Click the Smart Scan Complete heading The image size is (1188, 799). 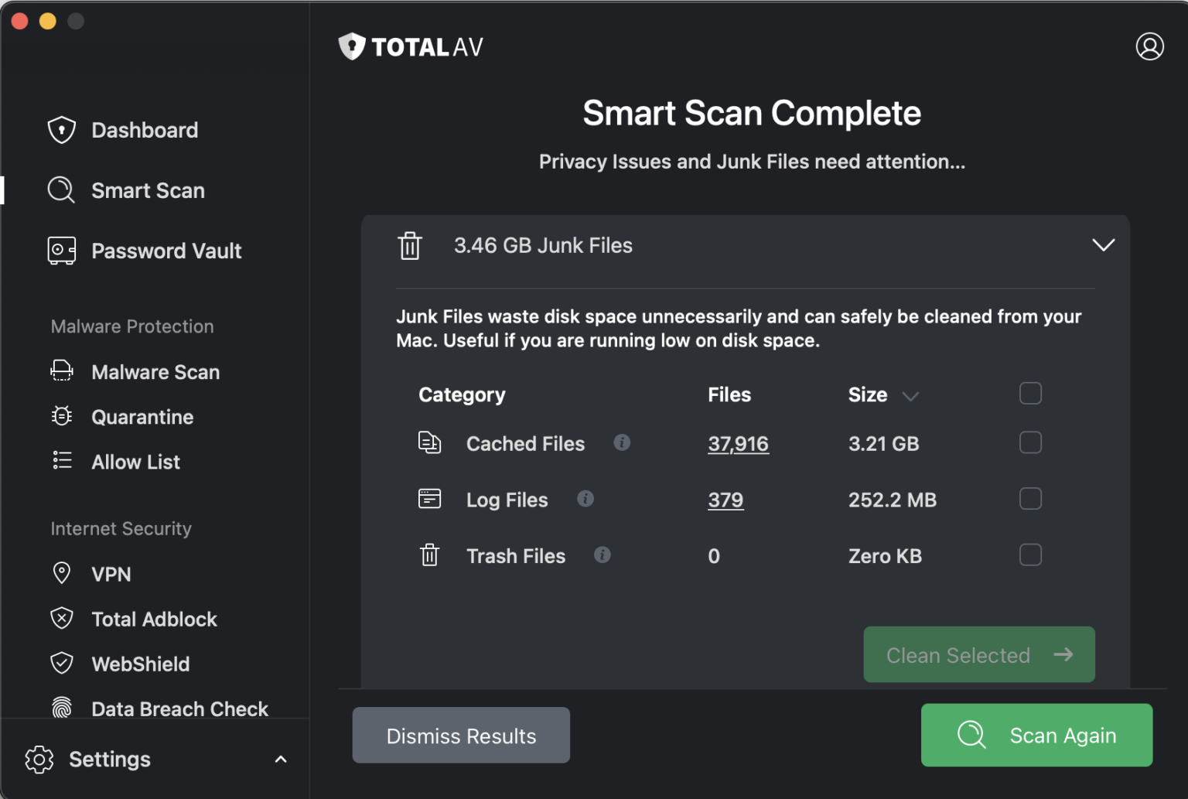[x=752, y=113]
